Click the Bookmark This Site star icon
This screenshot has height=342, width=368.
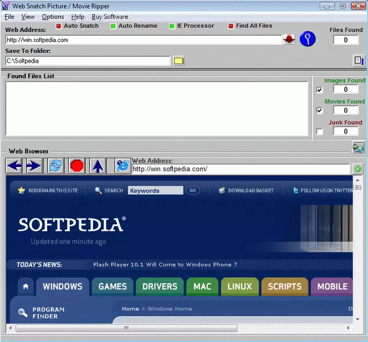21,190
